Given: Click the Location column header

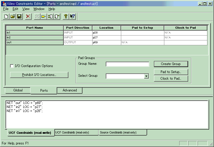Looking at the screenshot, I should 107,28.
